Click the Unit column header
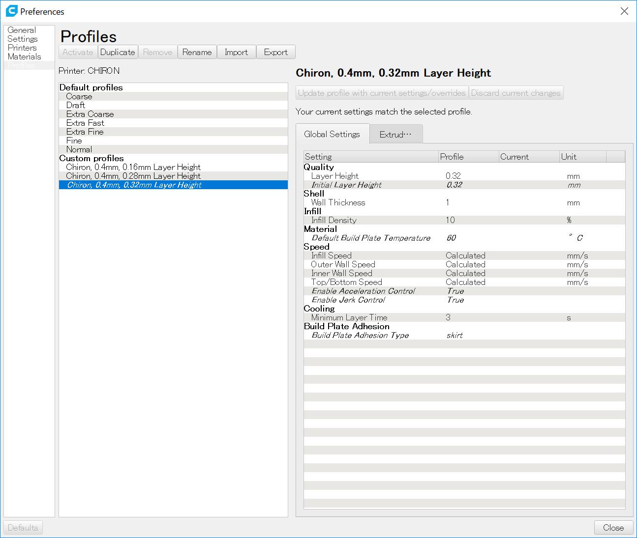The width and height of the screenshot is (637, 538). 583,157
